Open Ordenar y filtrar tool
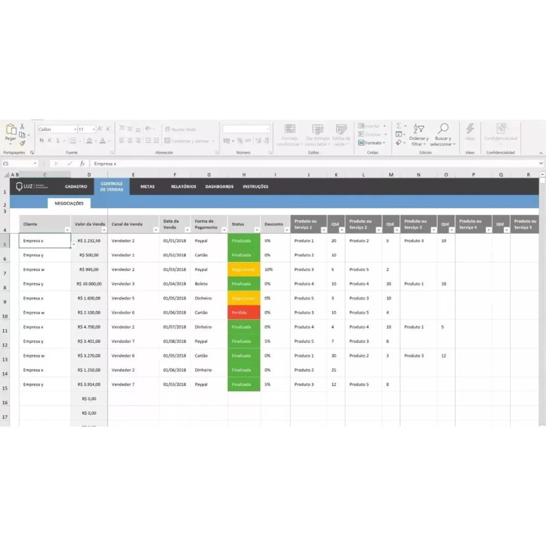 pos(419,134)
